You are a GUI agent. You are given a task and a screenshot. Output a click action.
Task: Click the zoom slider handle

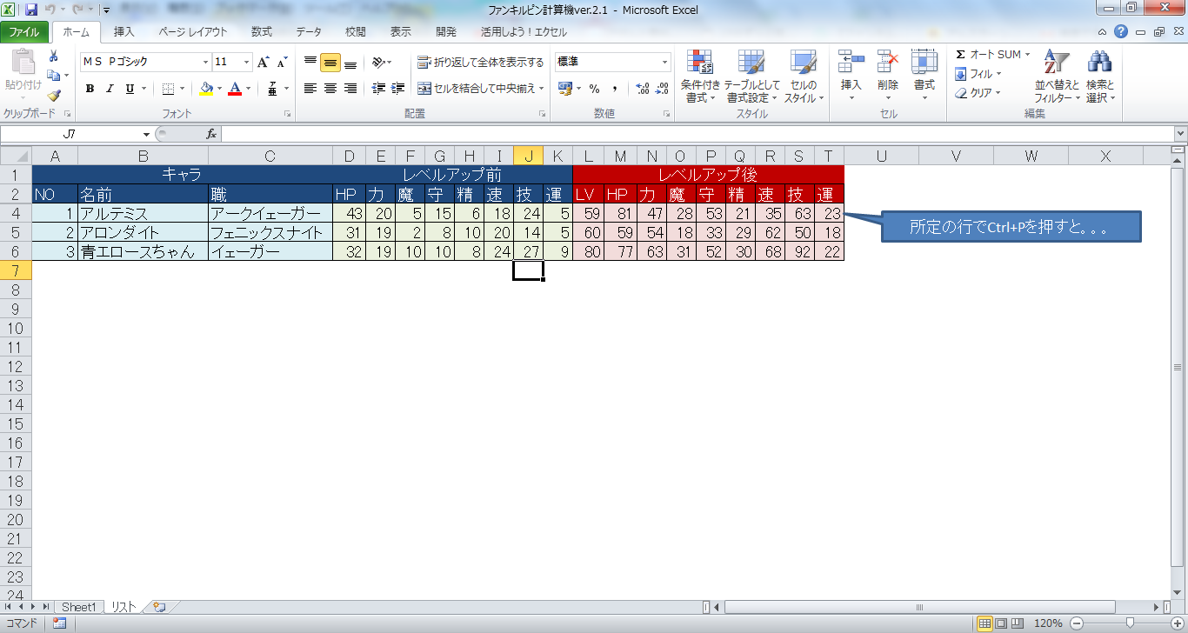(1131, 623)
